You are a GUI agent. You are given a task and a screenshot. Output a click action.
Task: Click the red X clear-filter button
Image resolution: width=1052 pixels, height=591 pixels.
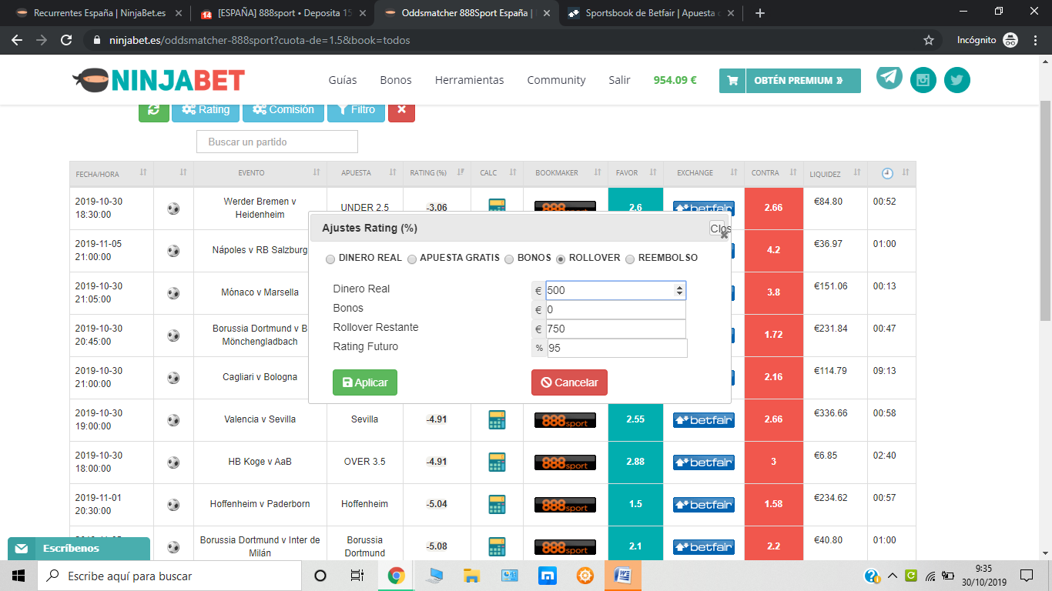point(402,110)
